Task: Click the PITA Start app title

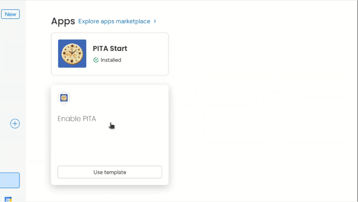Action: click(x=110, y=48)
